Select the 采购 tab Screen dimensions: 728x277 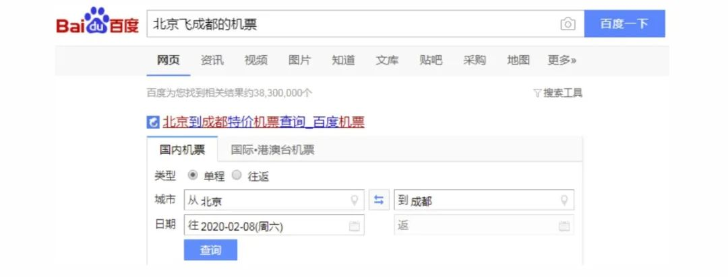click(475, 61)
